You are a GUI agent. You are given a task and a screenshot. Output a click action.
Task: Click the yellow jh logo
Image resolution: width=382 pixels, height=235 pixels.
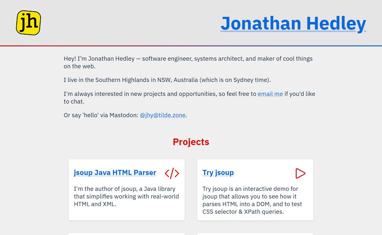point(28,23)
